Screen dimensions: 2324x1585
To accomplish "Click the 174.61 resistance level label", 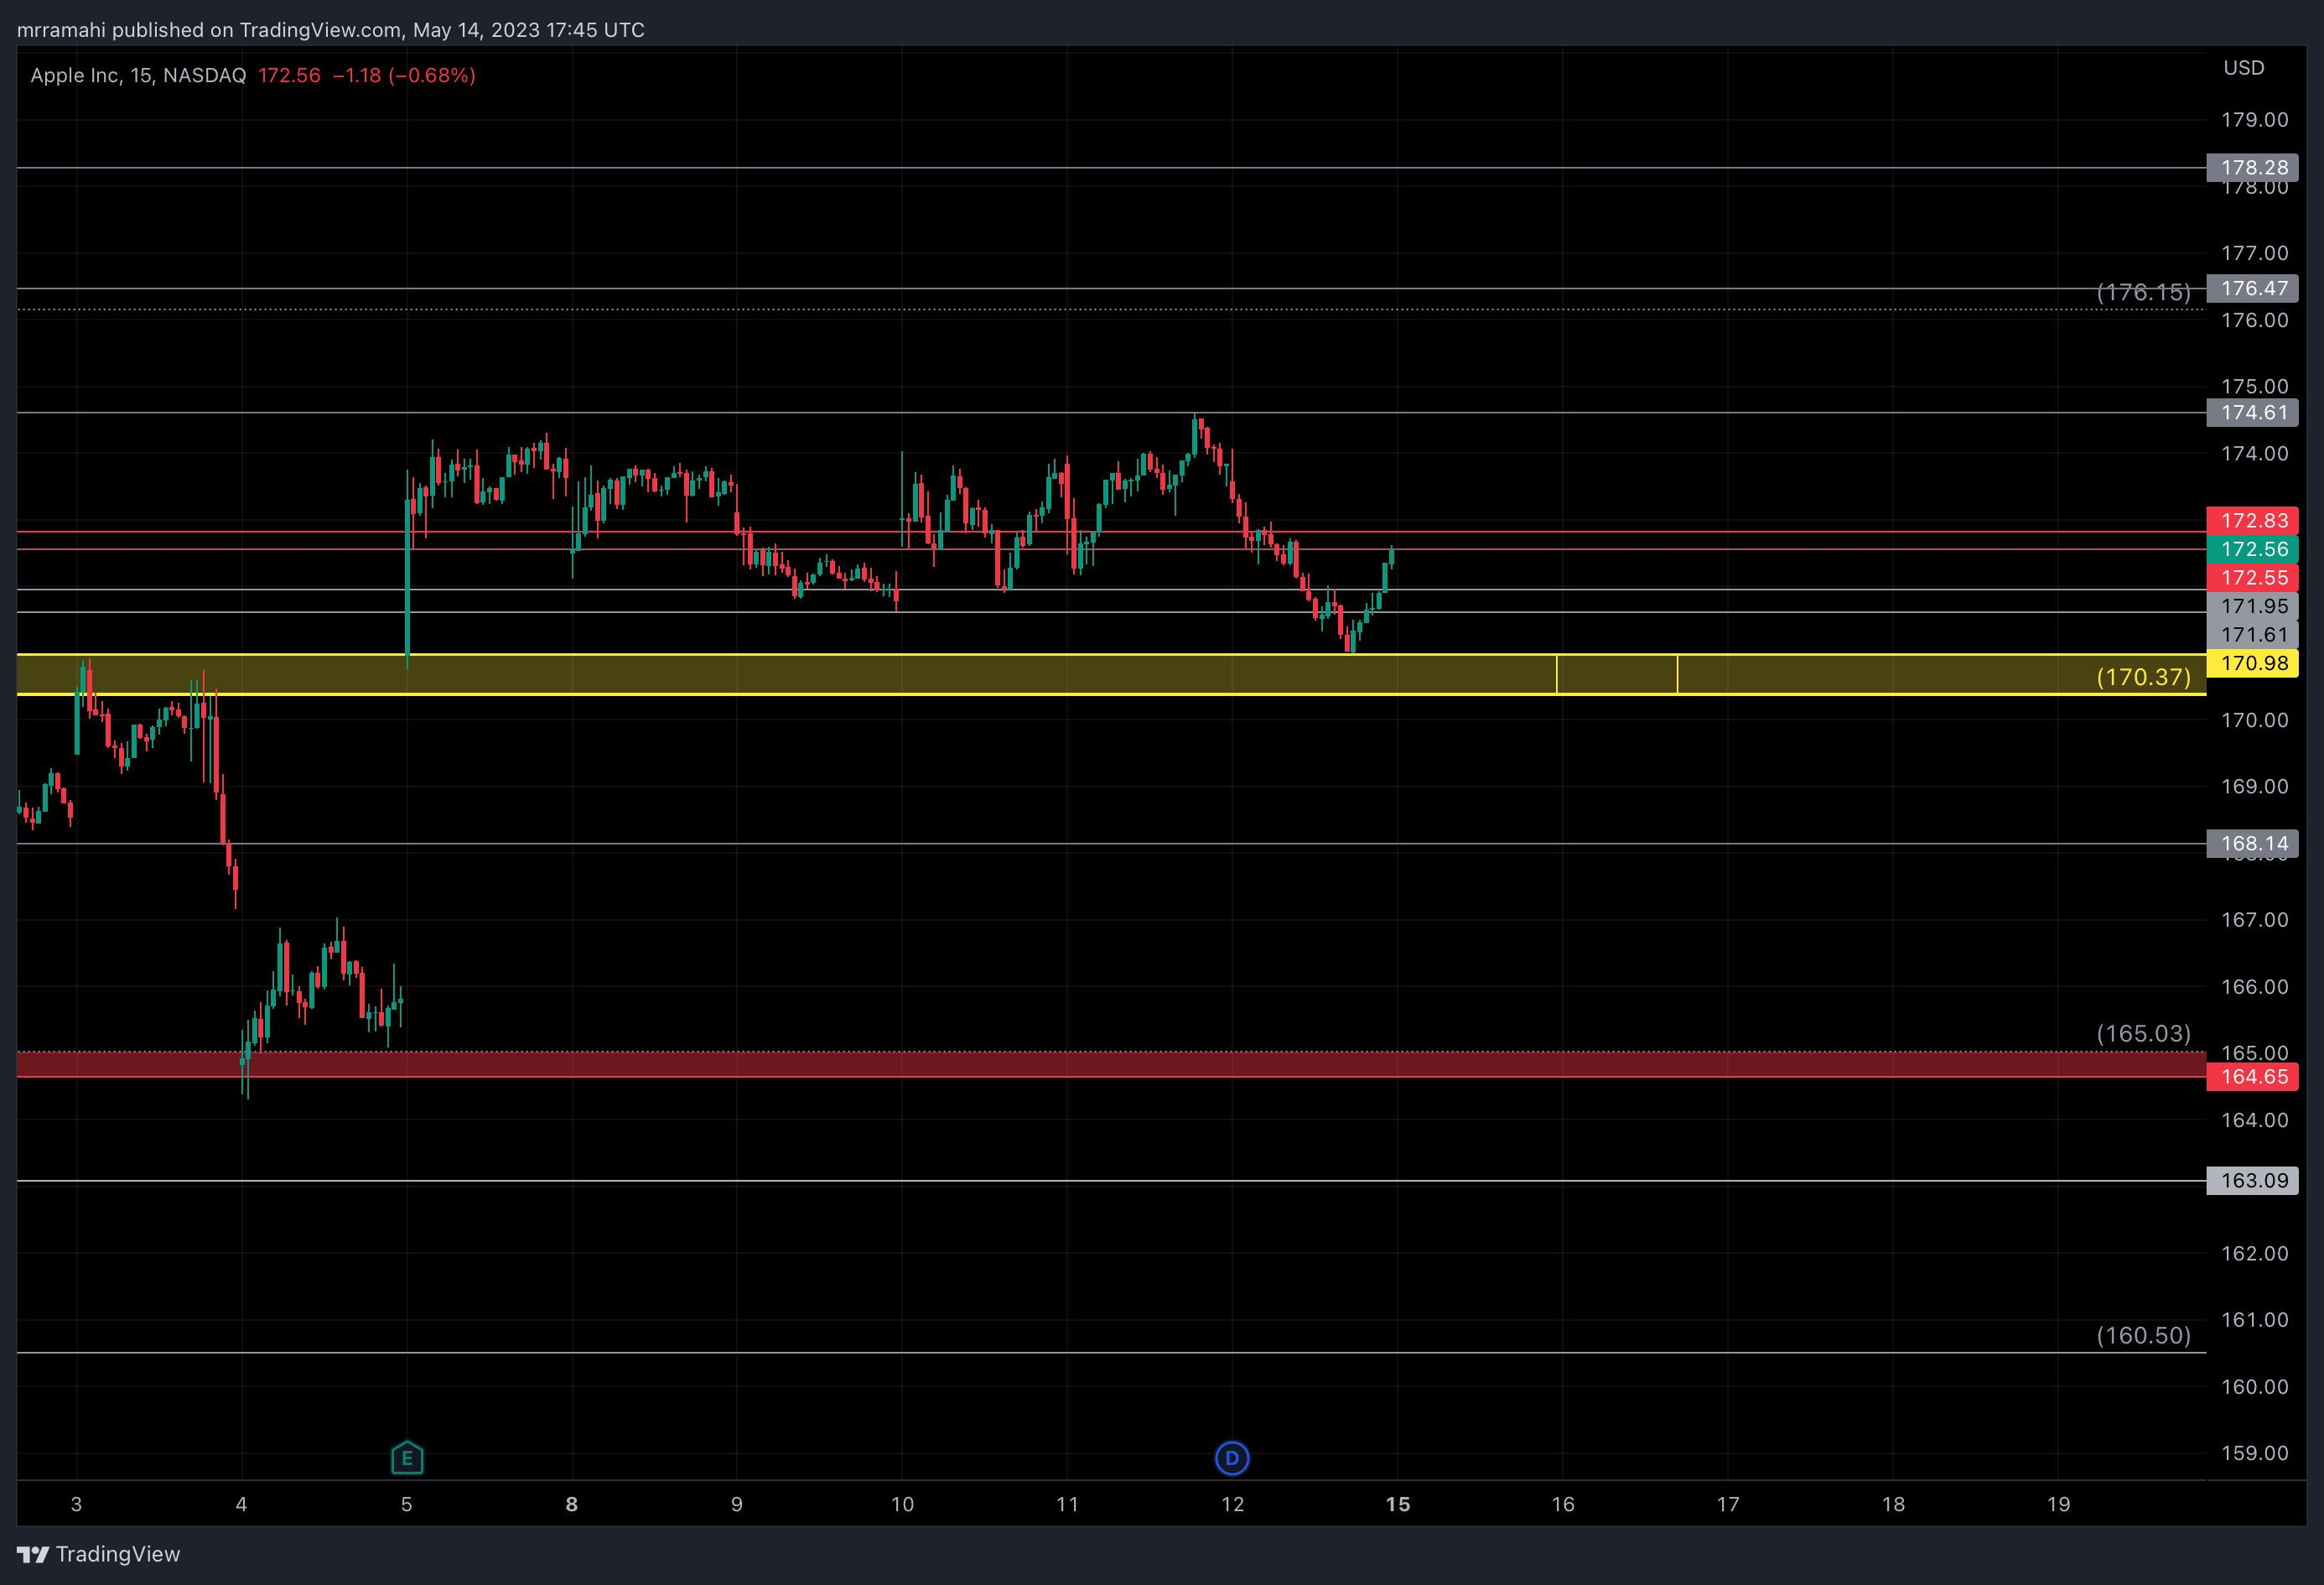I will [x=2252, y=412].
